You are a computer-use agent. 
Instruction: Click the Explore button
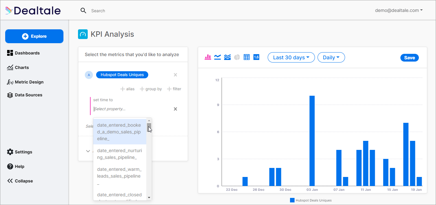coord(34,36)
